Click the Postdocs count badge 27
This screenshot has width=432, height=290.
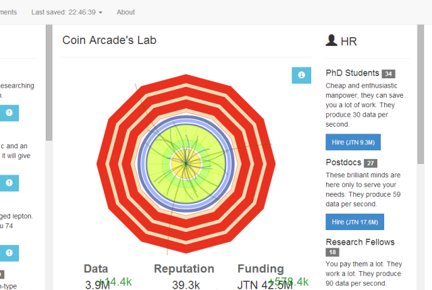coord(371,163)
